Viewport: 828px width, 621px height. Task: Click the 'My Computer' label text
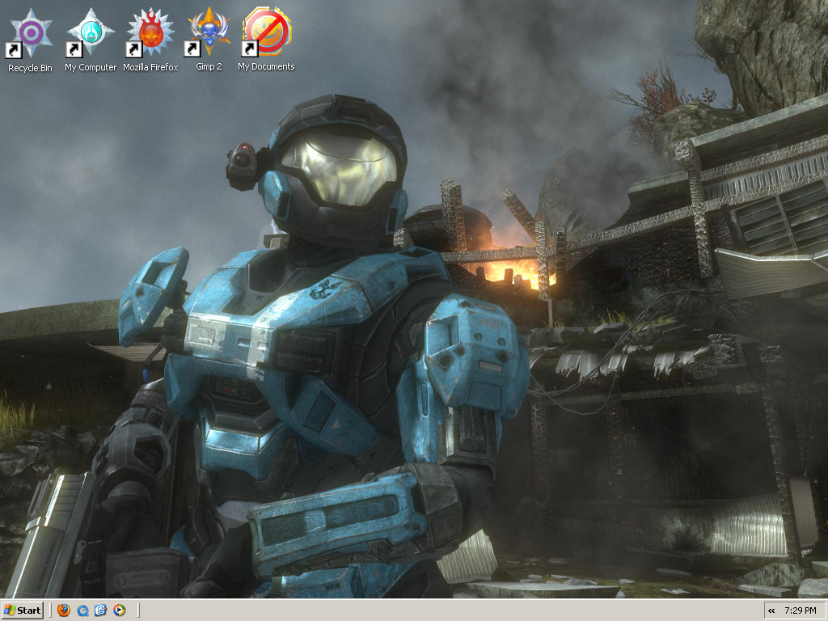pyautogui.click(x=90, y=68)
